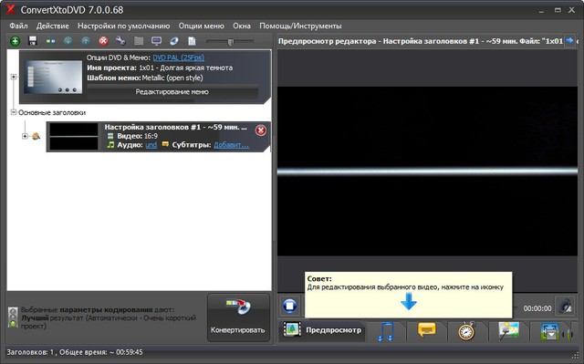584x364 pixels.
Task: Click the Конвертировать button
Action: 238,317
